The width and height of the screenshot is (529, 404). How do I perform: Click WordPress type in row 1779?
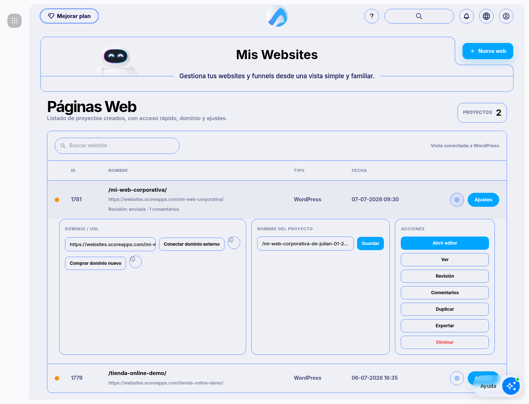(307, 378)
